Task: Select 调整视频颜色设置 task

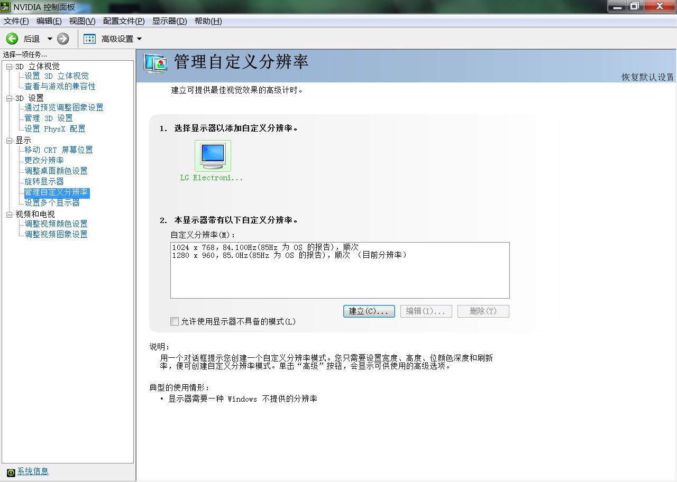Action: [x=56, y=224]
